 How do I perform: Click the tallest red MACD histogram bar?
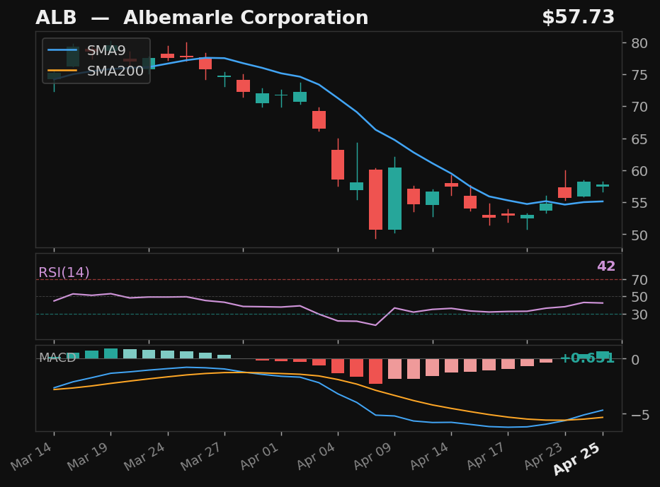point(375,371)
